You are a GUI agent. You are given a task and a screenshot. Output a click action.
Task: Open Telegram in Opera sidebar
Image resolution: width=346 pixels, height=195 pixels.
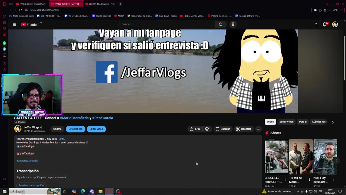pyautogui.click(x=4, y=49)
